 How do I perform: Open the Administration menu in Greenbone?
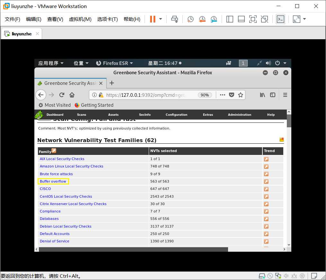(240, 115)
